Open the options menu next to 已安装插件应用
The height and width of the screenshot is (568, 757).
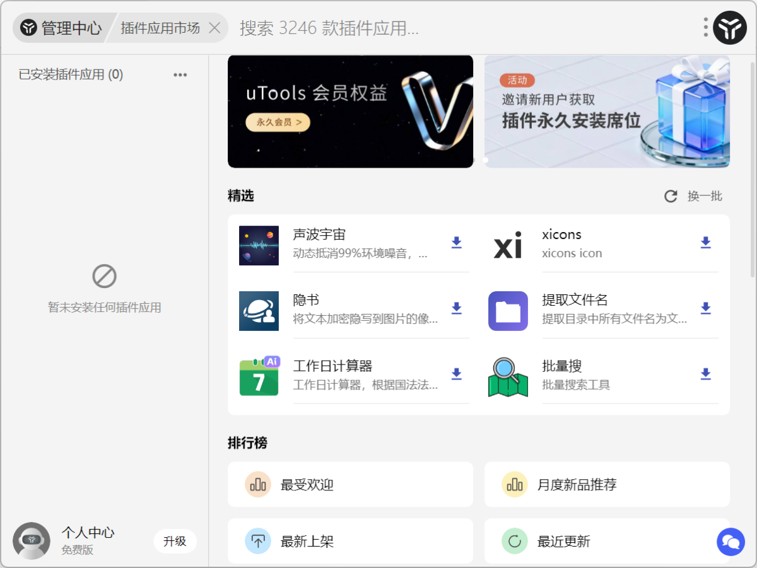pyautogui.click(x=180, y=74)
